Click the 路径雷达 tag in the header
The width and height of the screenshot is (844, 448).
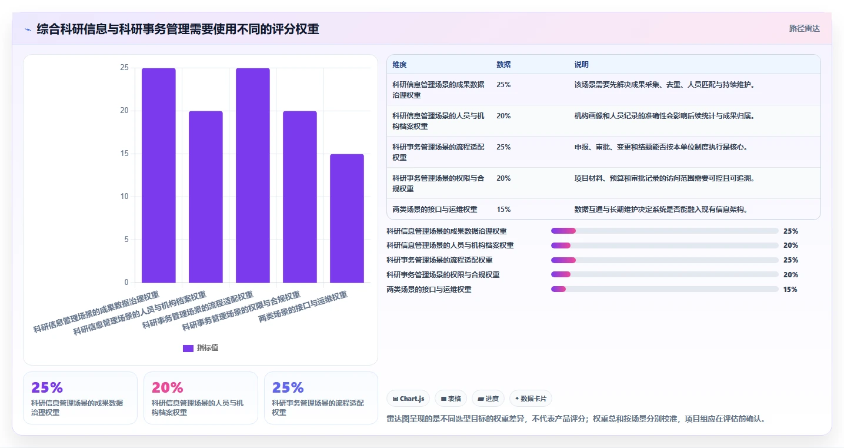tap(804, 28)
